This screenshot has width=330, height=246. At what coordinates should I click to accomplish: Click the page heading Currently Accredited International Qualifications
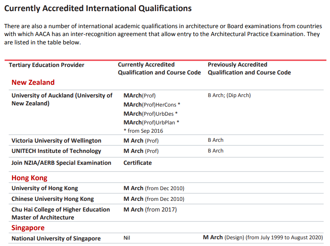98,8
